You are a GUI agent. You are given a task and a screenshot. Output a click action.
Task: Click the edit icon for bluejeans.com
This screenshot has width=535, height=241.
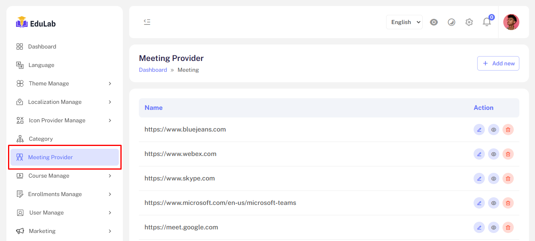479,130
